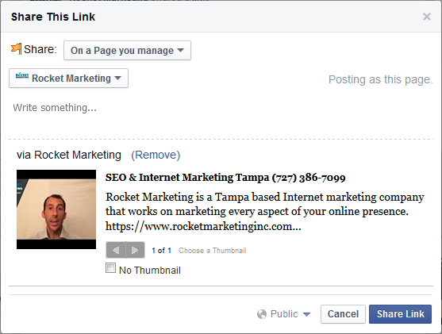Open the Public audience dropdown arrow
Viewport: 442px width, 334px height.
[306, 314]
